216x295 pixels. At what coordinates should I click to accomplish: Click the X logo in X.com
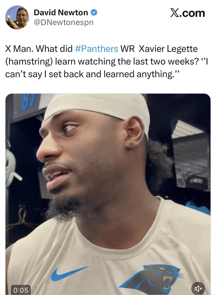click(x=175, y=13)
